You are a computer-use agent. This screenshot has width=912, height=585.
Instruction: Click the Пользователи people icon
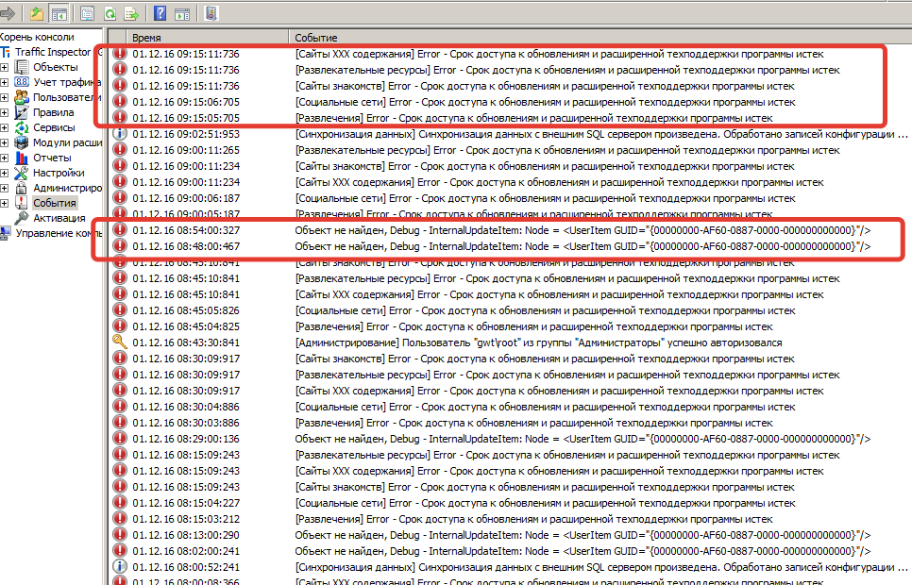click(x=22, y=97)
